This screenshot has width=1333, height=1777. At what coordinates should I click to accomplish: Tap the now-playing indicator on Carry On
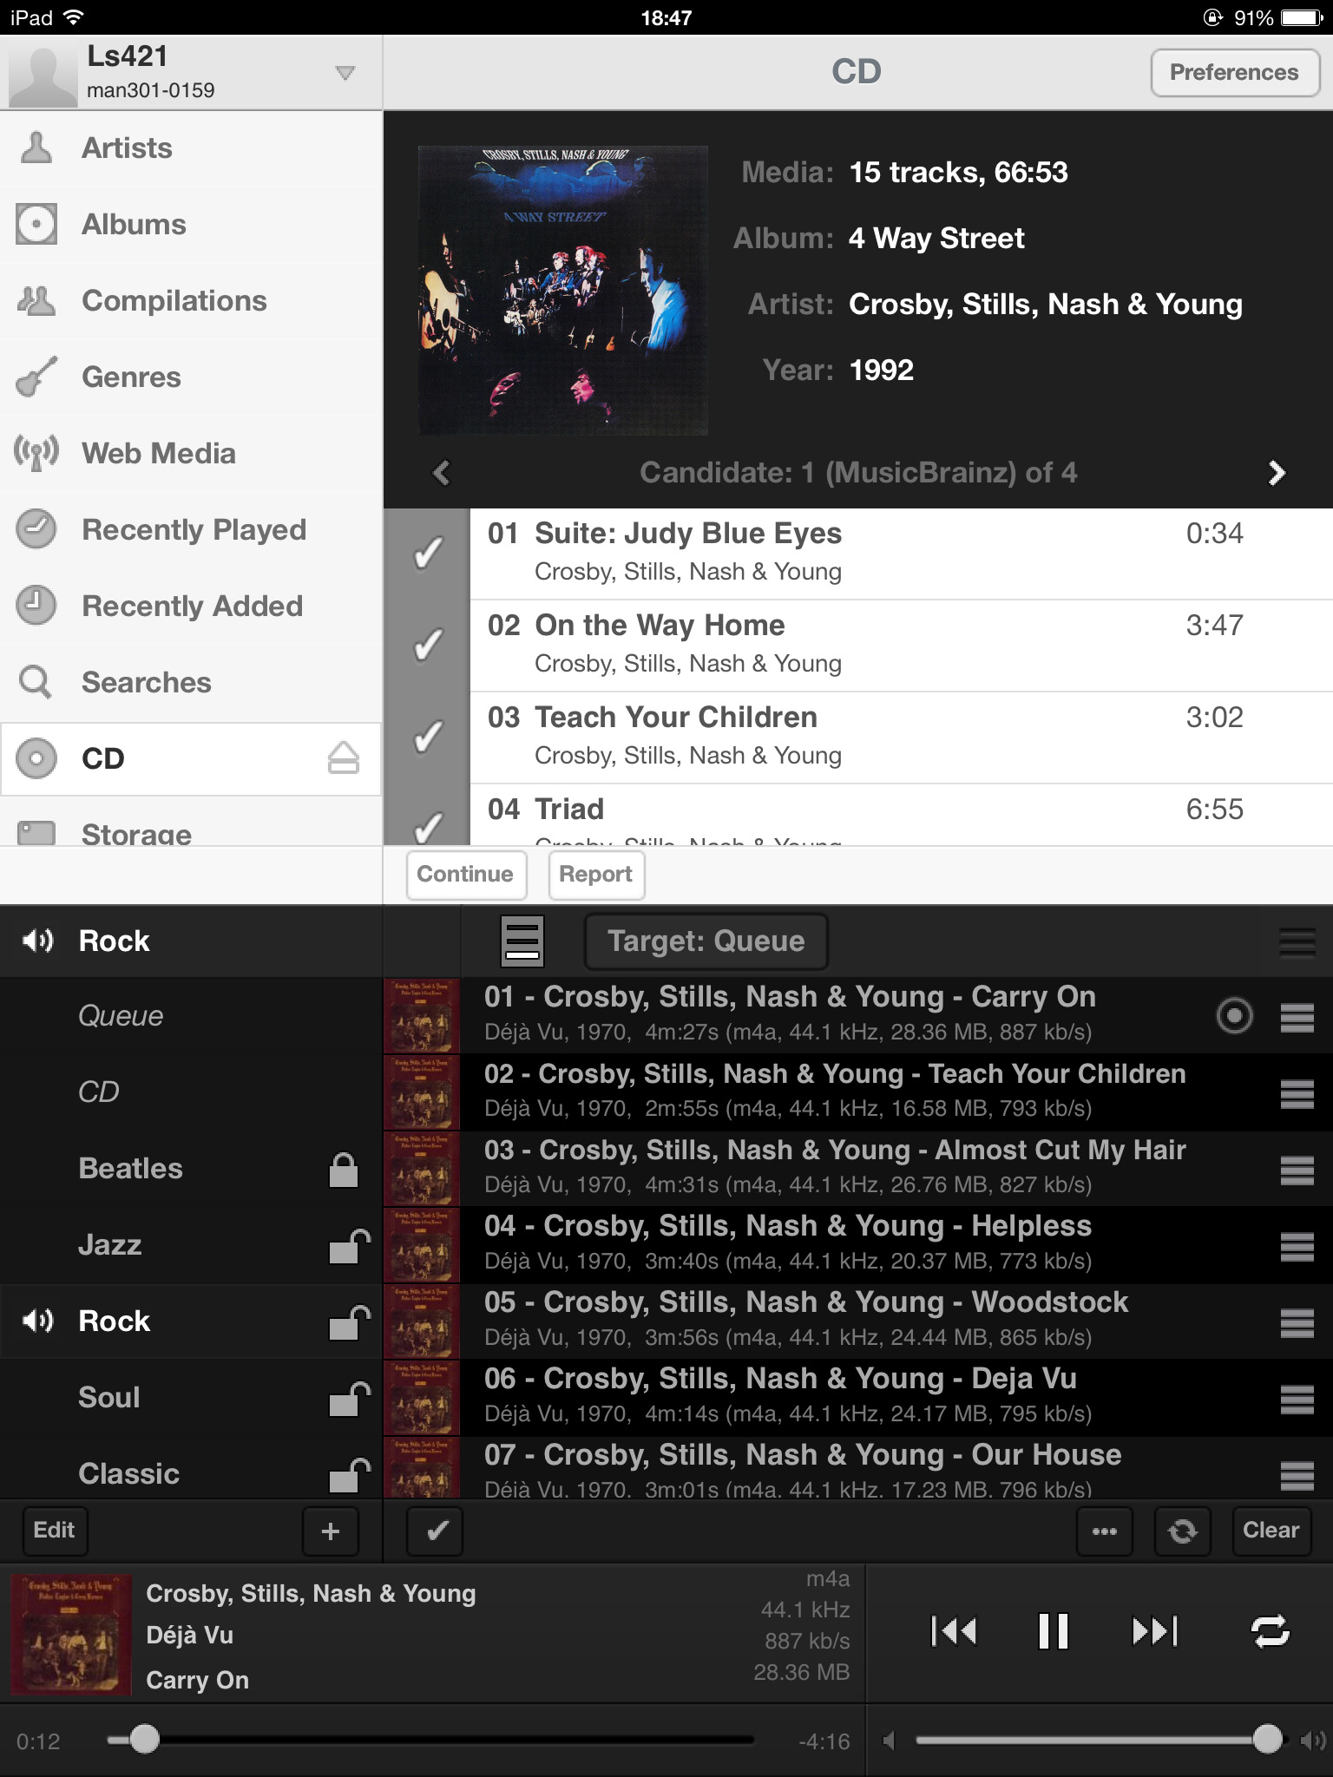(1234, 1015)
